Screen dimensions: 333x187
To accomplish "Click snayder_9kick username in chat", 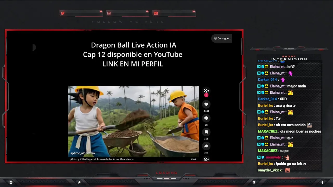I will click(x=270, y=170).
